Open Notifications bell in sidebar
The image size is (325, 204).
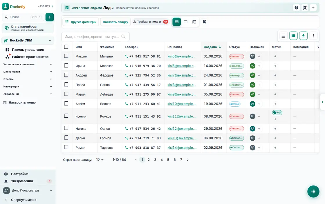click(6, 181)
